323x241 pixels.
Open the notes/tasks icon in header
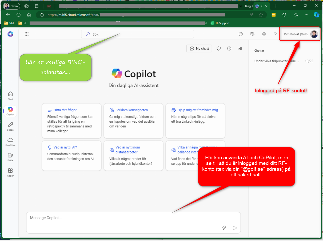[252, 34]
